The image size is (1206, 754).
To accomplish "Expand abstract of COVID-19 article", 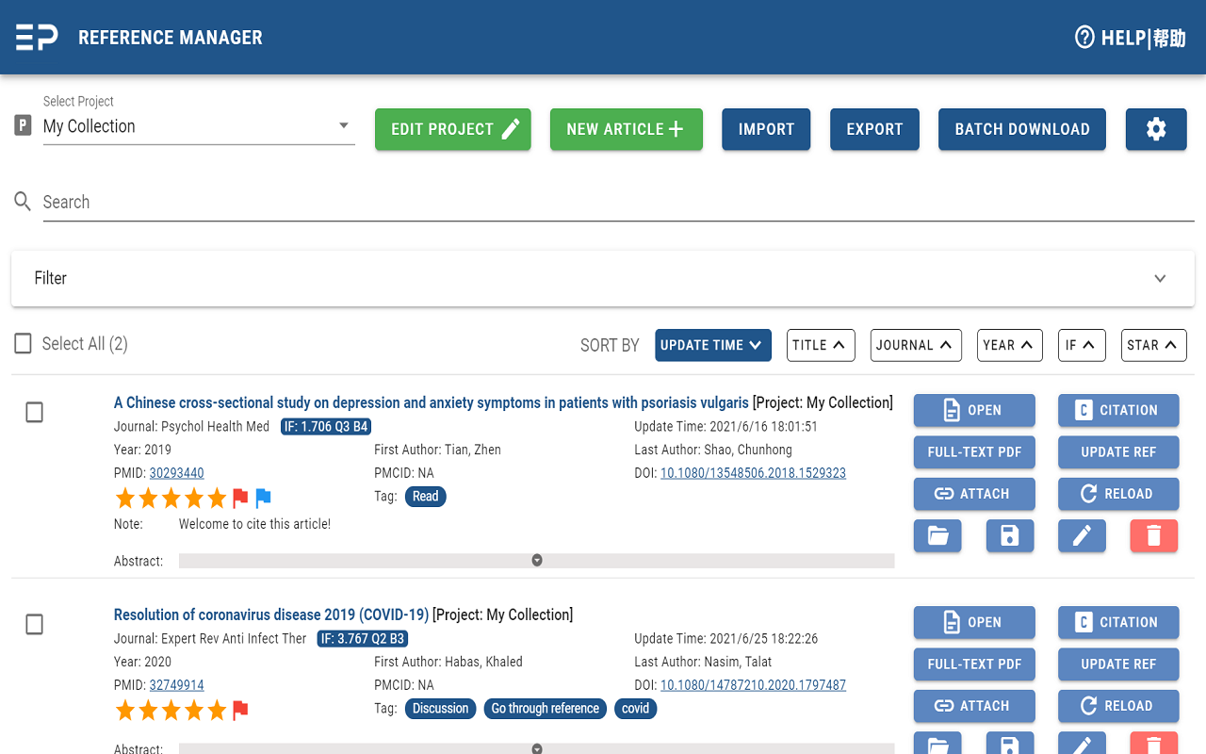I will [x=537, y=748].
